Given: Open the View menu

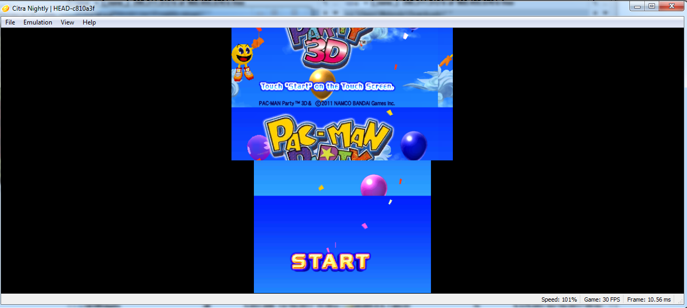Looking at the screenshot, I should pos(67,22).
